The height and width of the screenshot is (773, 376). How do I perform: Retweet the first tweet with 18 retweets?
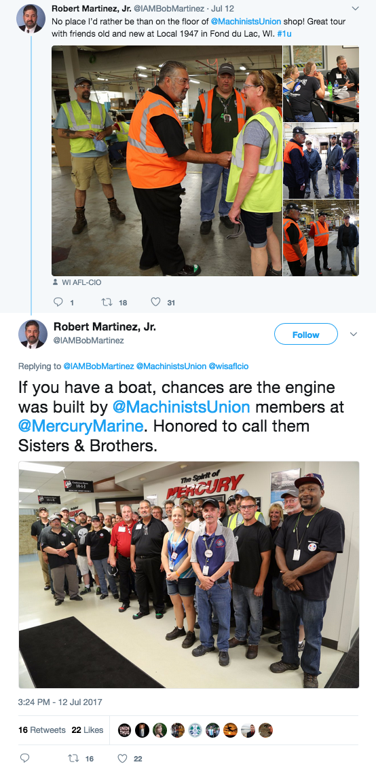pyautogui.click(x=107, y=302)
